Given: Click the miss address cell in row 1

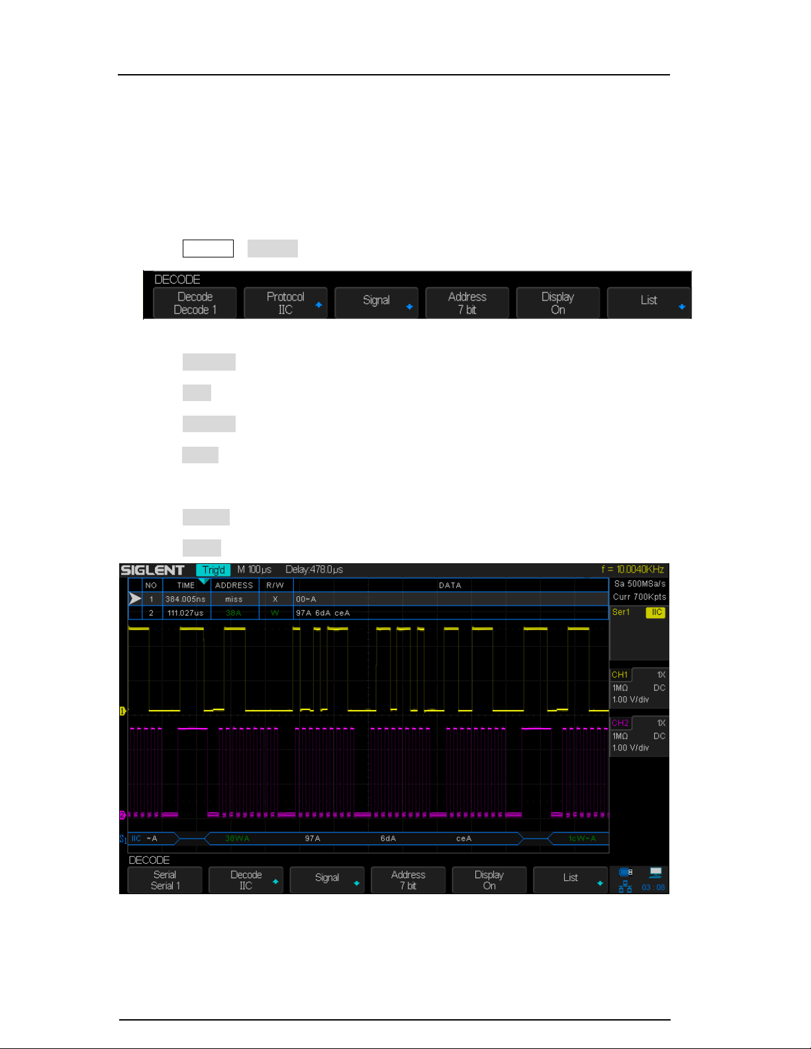Looking at the screenshot, I should point(234,599).
